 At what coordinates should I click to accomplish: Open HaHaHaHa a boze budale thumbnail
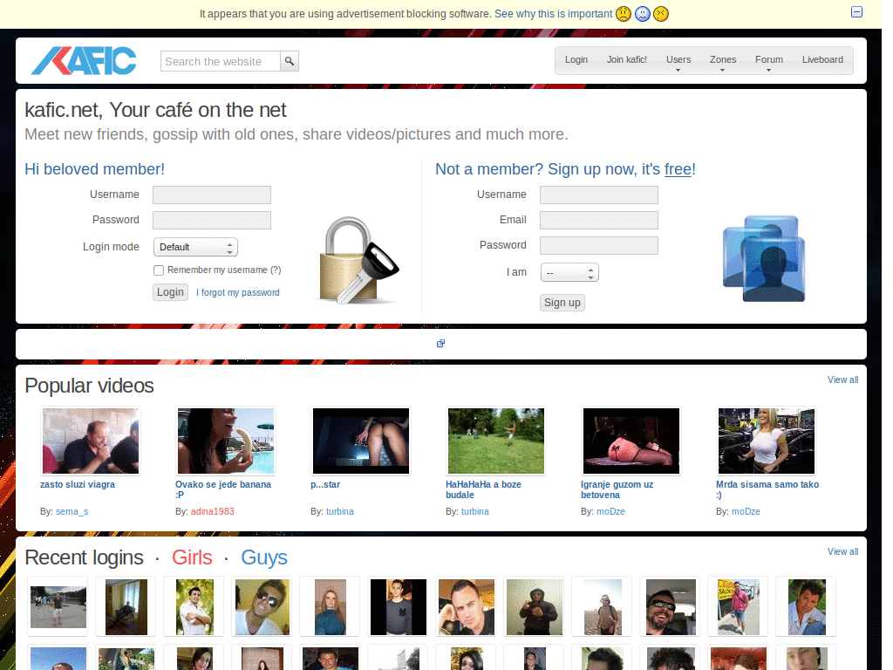click(496, 441)
